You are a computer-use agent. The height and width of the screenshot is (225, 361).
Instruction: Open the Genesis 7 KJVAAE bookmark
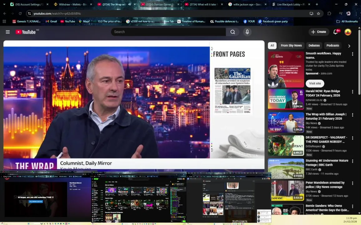click(x=27, y=22)
